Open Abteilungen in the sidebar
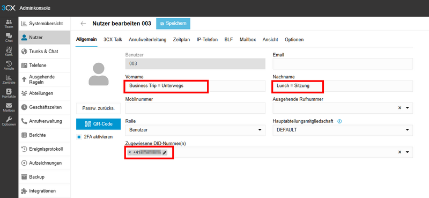The width and height of the screenshot is (429, 198). 45,93
